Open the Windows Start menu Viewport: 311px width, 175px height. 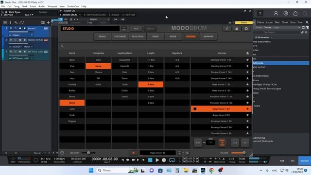(91, 170)
